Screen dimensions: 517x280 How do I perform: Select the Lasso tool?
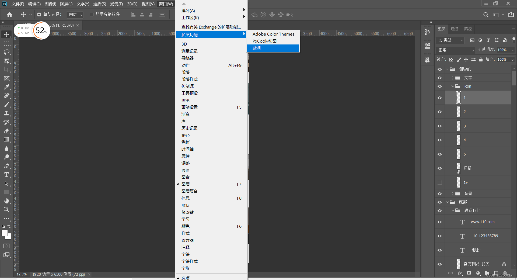6,52
